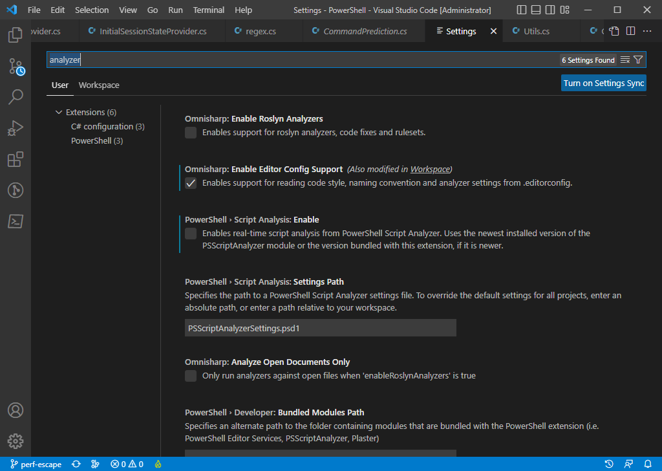The image size is (662, 471).
Task: Open the regex.cs editor tab
Action: point(264,31)
